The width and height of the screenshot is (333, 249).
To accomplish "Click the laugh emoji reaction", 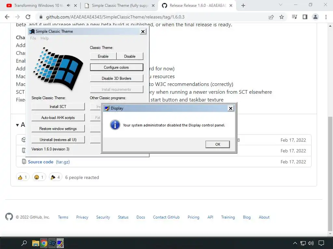I will point(39,177).
